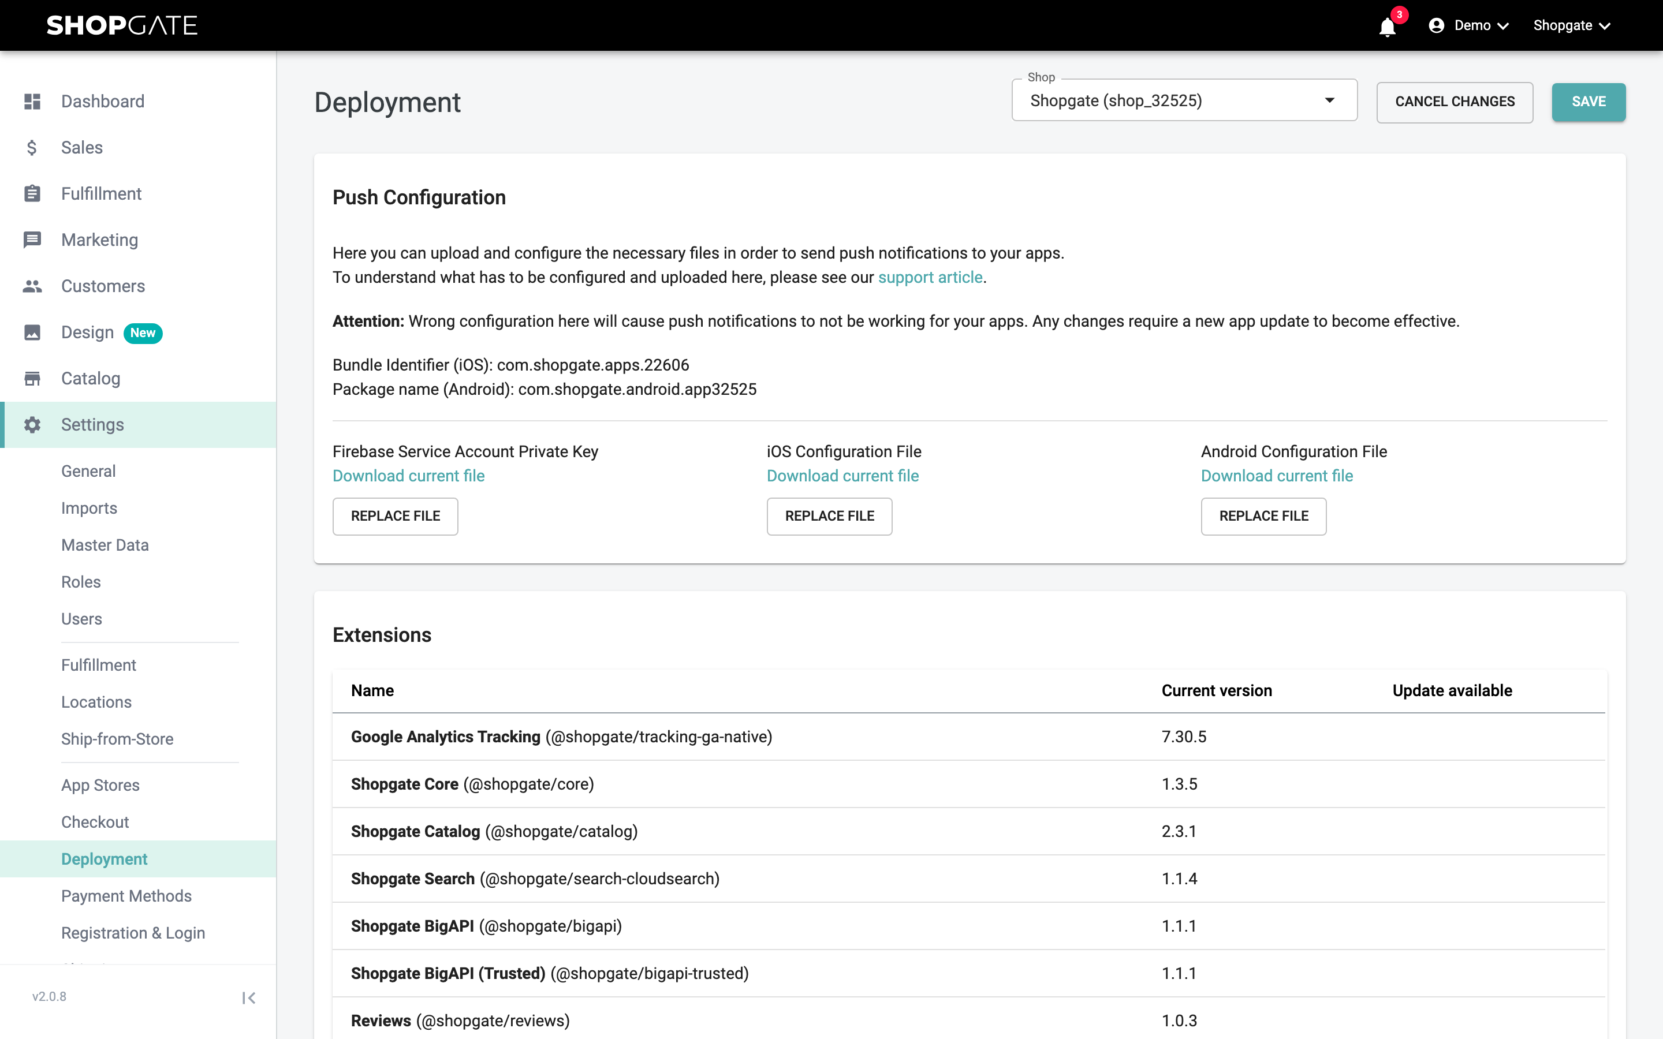Click the Design image icon

click(x=32, y=332)
